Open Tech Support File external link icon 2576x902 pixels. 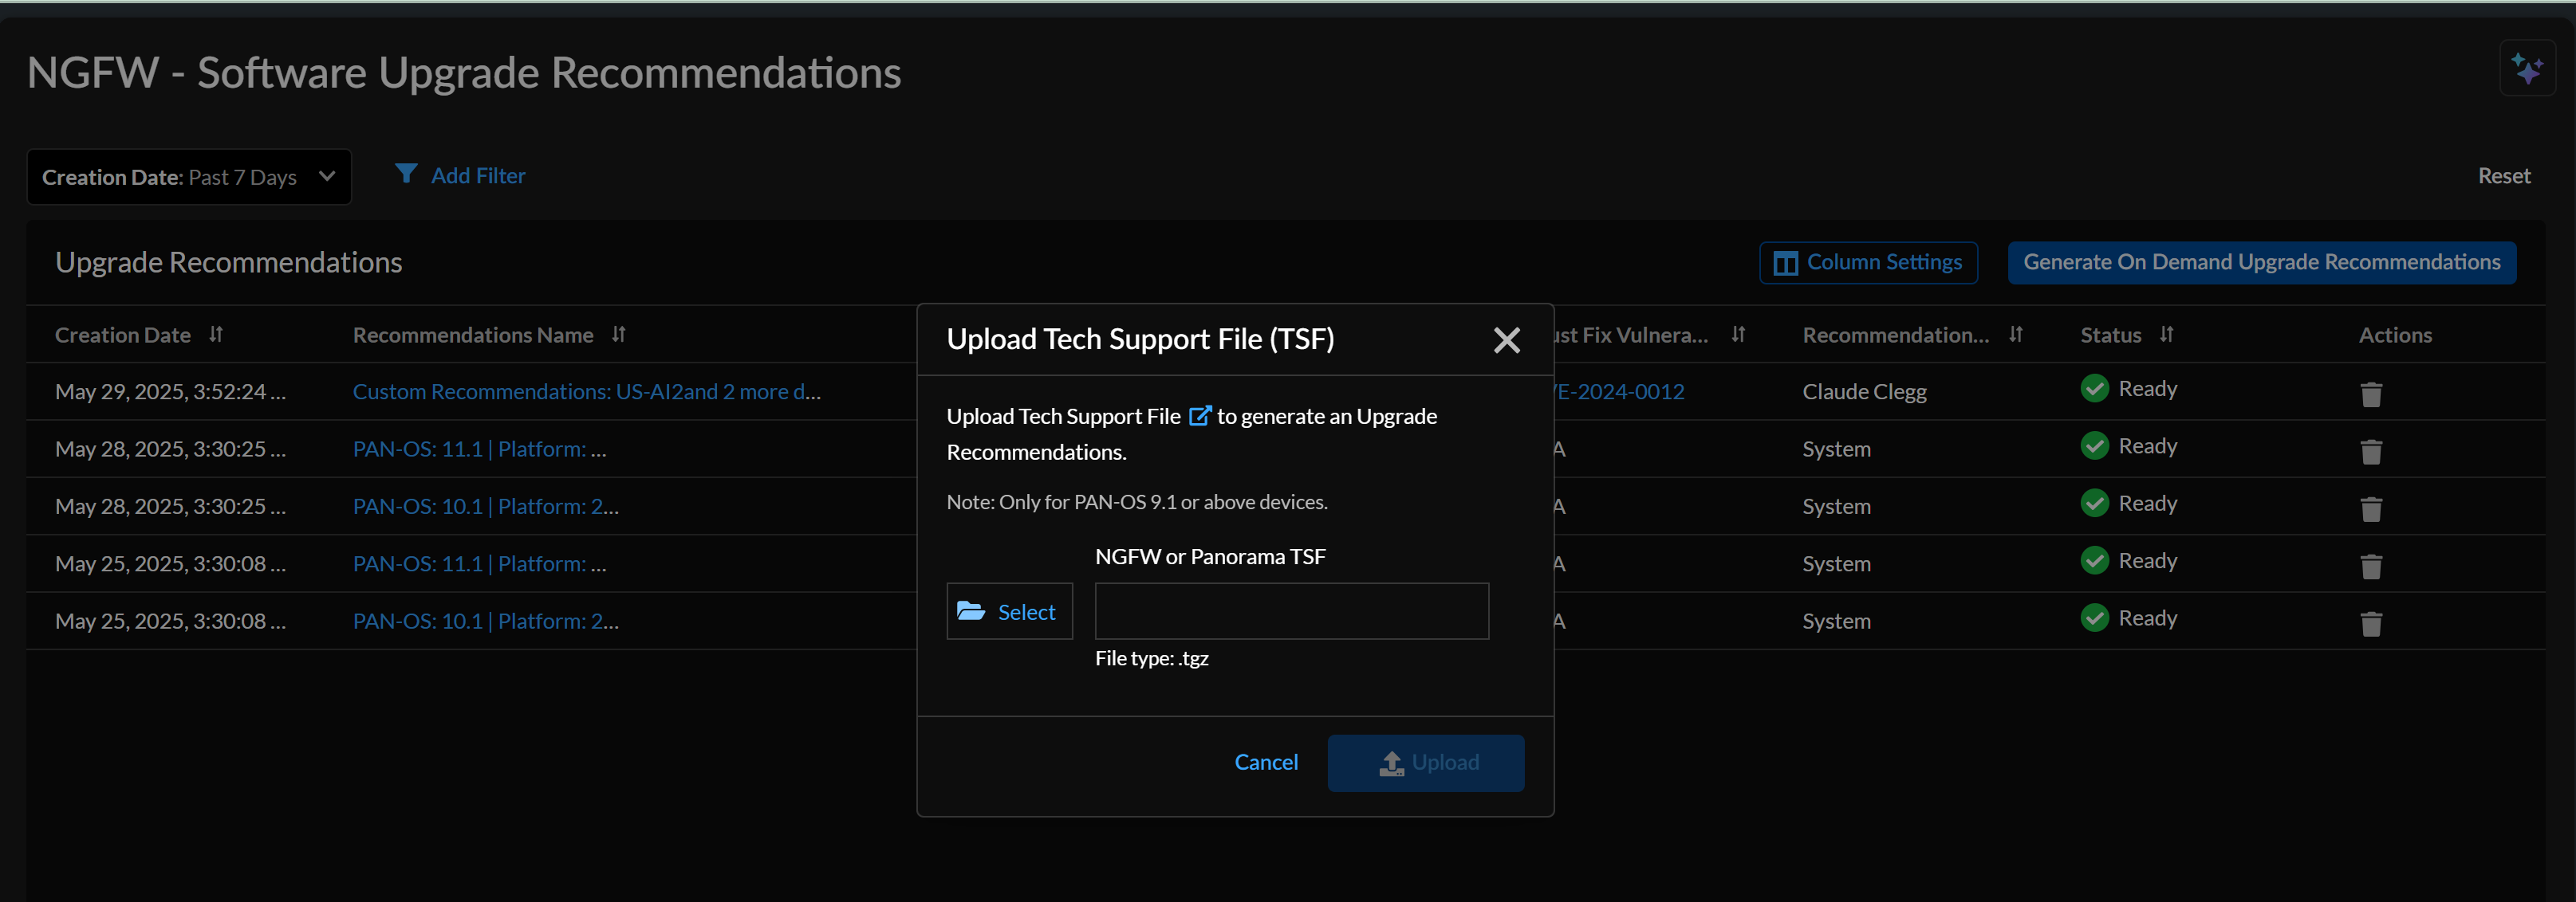1199,415
